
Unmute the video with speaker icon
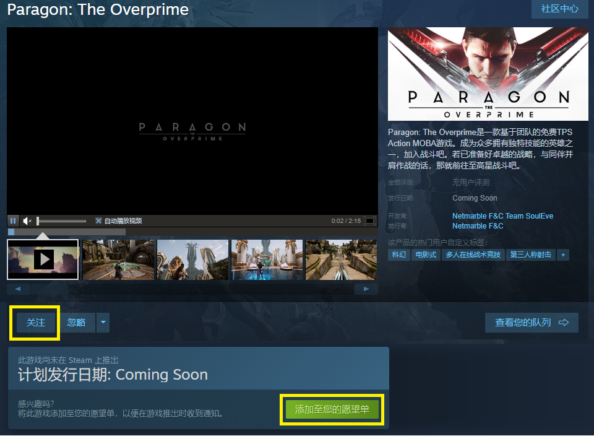27,220
